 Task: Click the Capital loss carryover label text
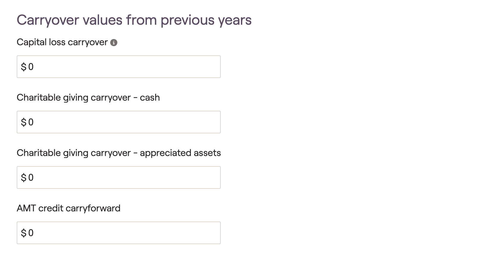(62, 42)
